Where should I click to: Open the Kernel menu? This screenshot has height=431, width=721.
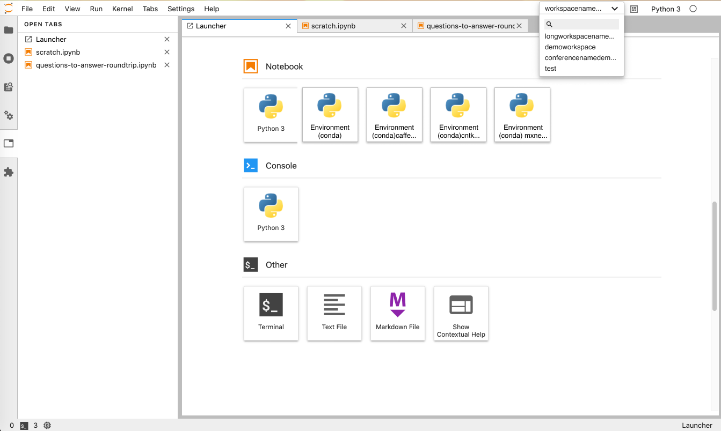point(123,9)
